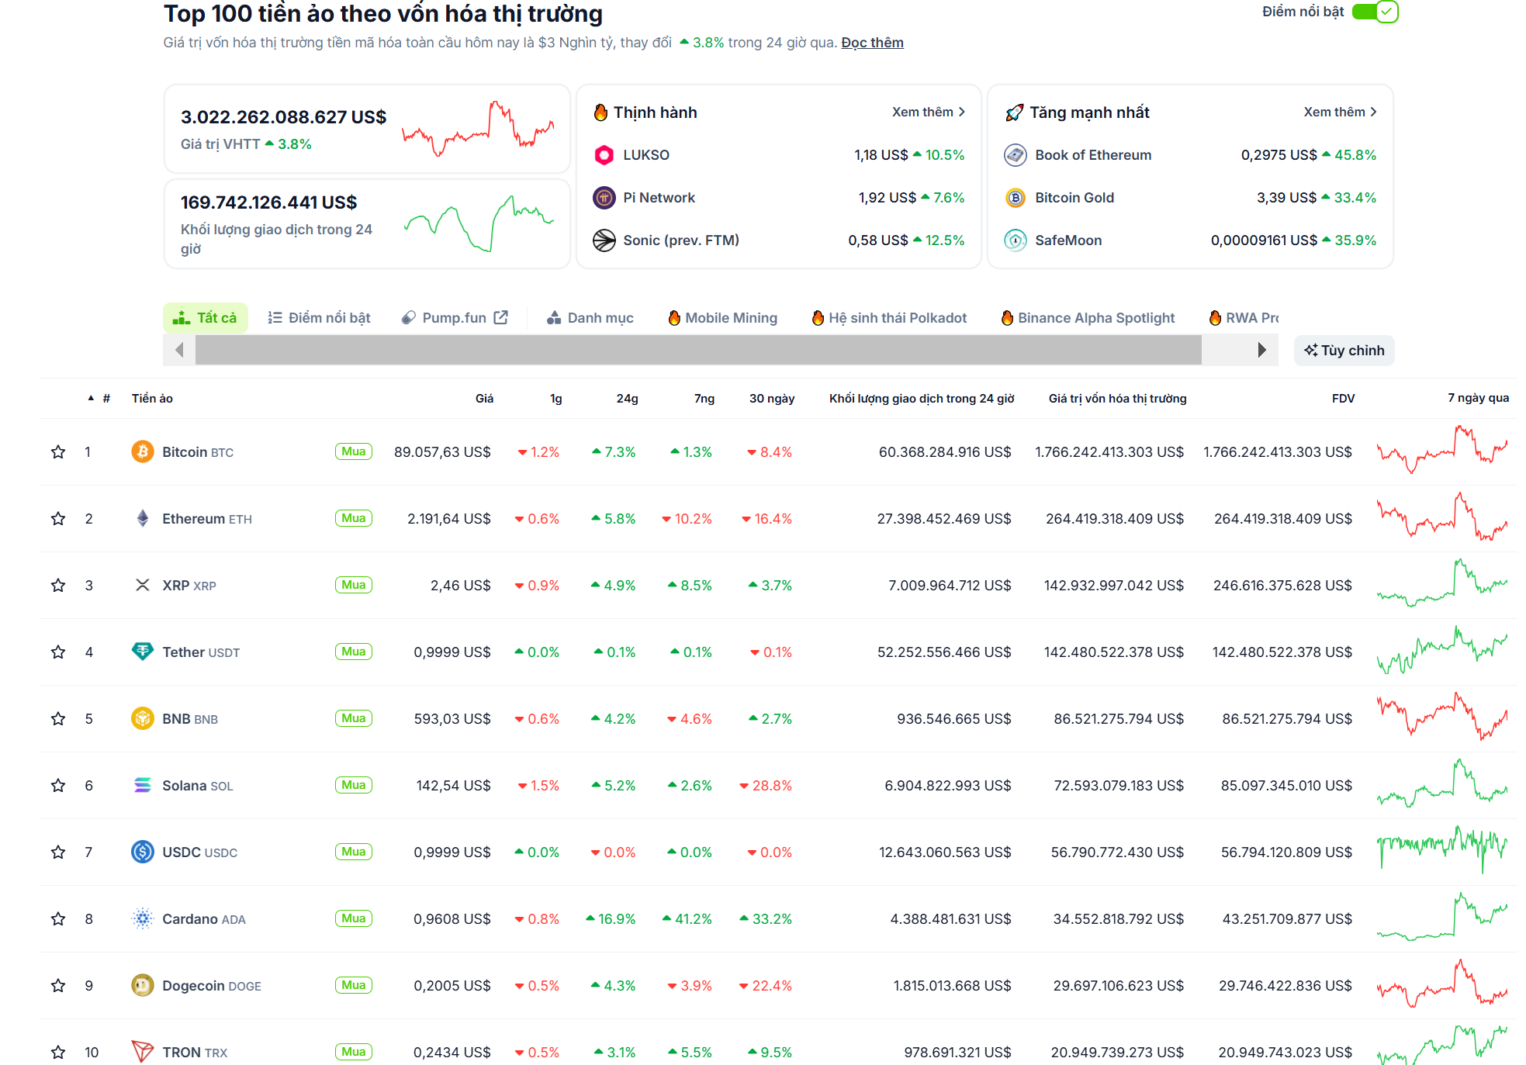Open Xem thêm in Thịnh hành card
Viewport: 1526px width, 1065px height.
click(928, 112)
